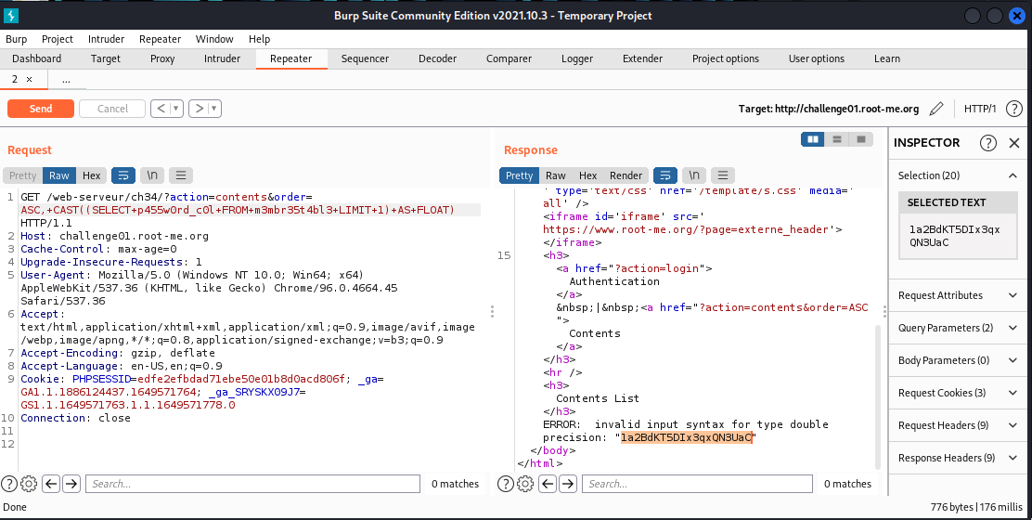Add new Repeater tab via ellipsis
Viewport: 1032px width, 520px height.
[x=66, y=80]
